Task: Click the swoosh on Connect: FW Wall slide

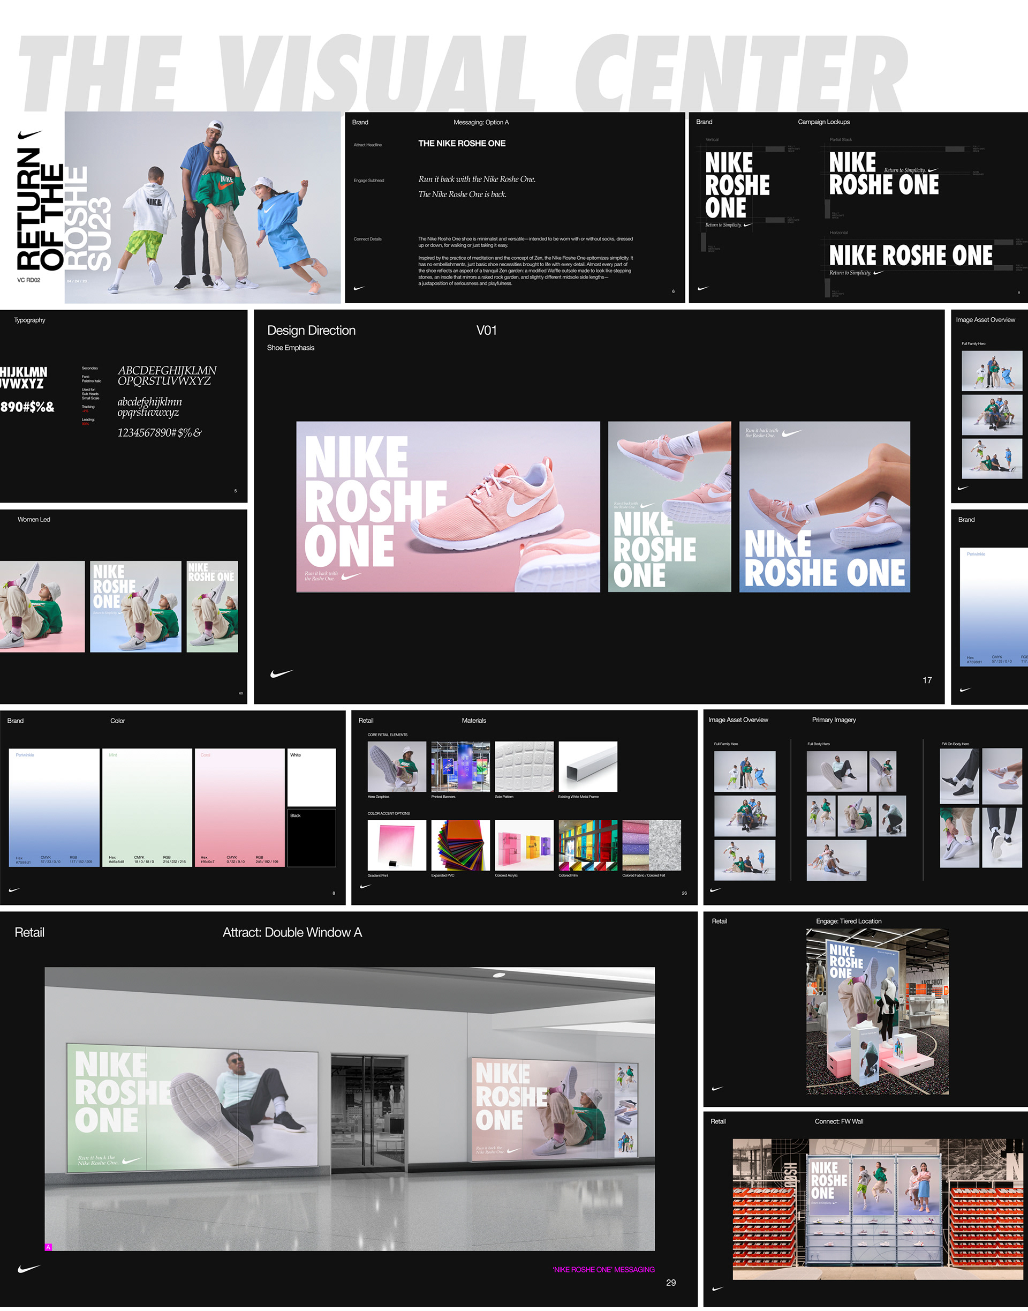Action: point(717,1288)
